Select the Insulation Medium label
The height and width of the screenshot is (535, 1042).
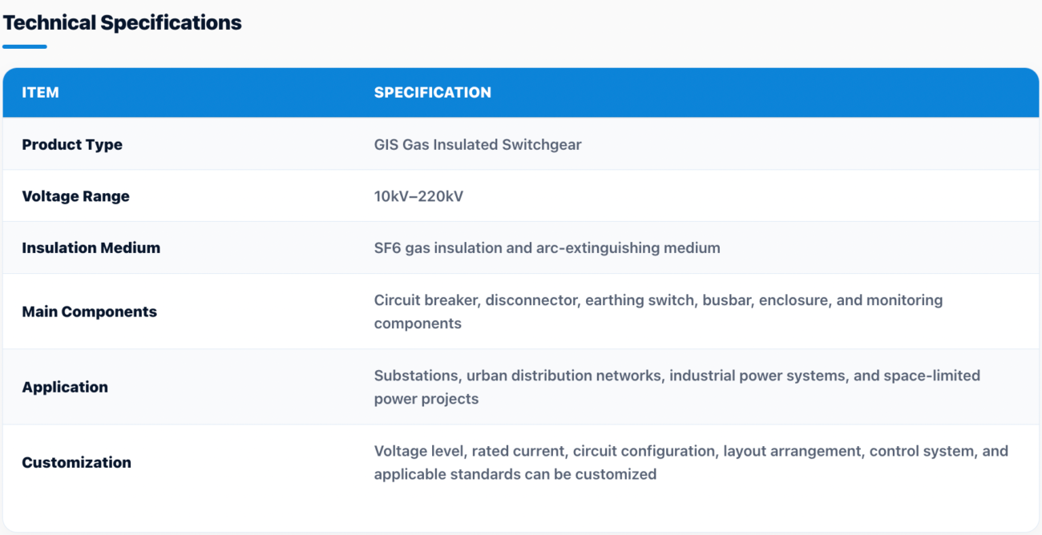[x=91, y=247]
